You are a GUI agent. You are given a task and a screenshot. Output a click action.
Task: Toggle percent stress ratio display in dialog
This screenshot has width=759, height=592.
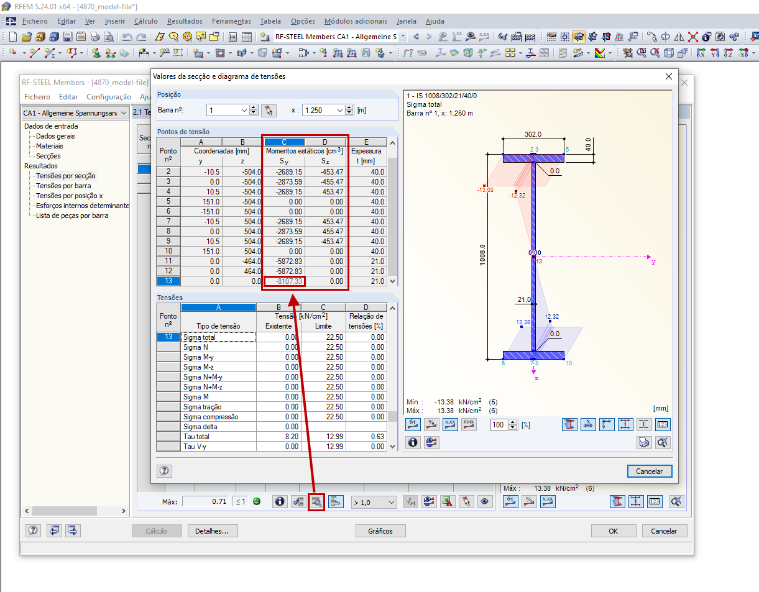(x=432, y=424)
